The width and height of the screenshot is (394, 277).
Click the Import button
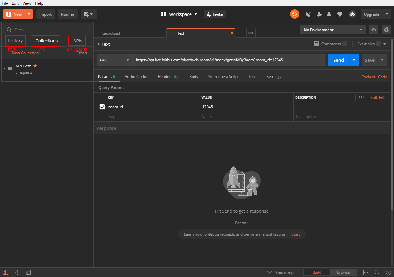[46, 14]
